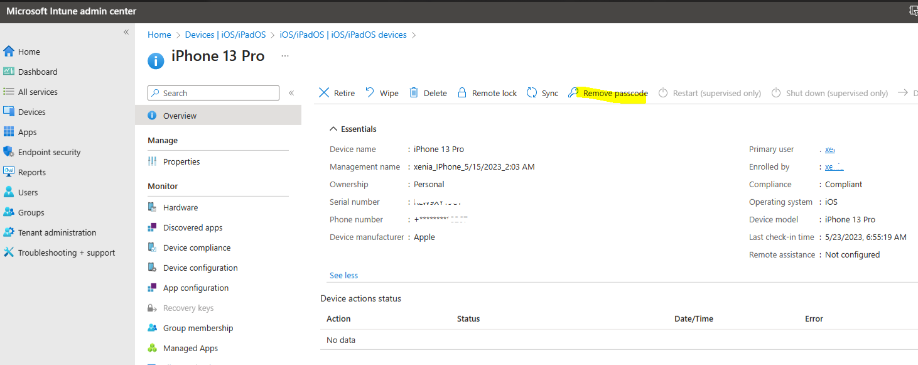
Task: Select the Devices sidebar icon
Action: [x=9, y=112]
